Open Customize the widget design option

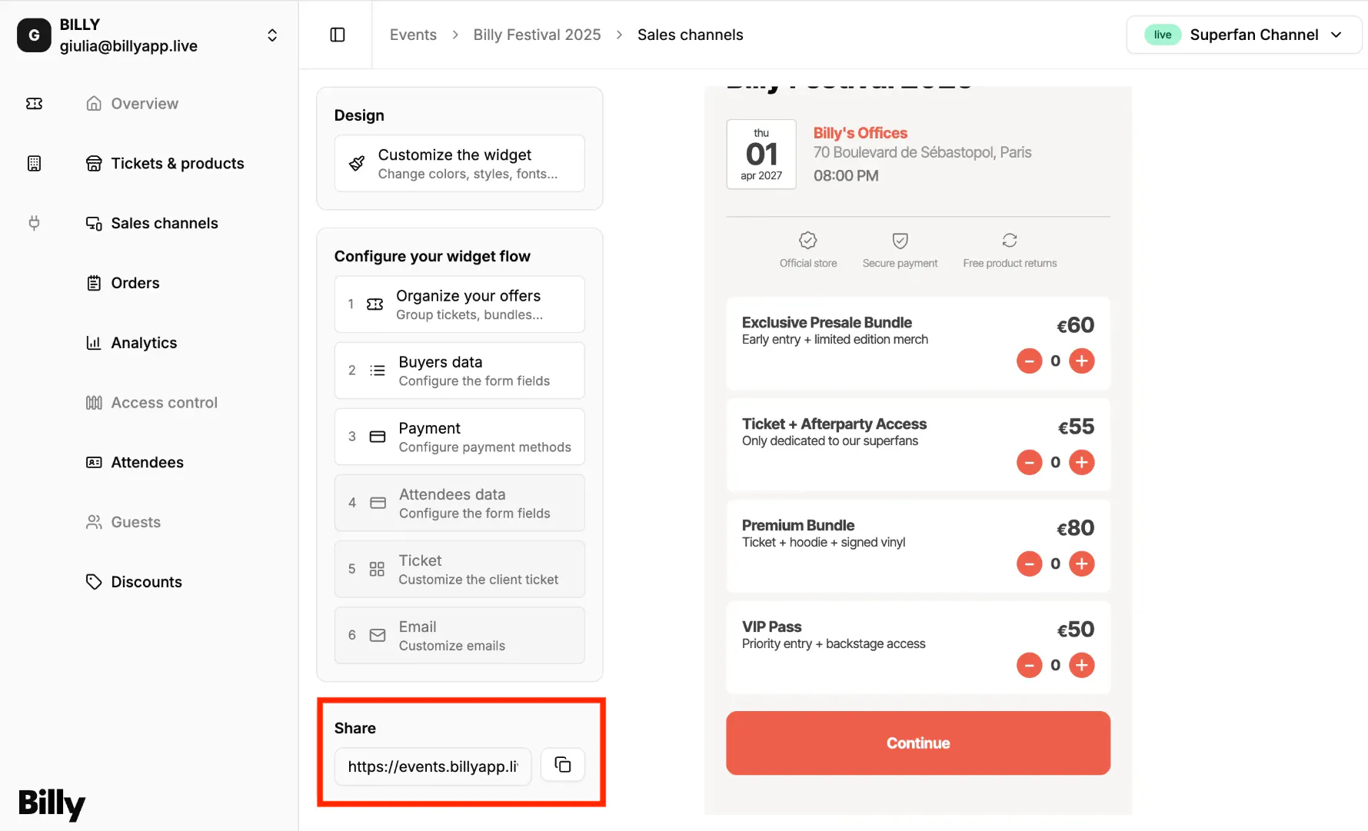460,163
